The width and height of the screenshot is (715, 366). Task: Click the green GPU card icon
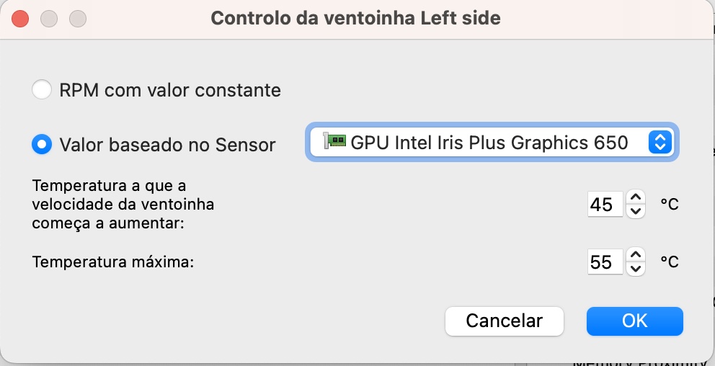click(x=336, y=142)
